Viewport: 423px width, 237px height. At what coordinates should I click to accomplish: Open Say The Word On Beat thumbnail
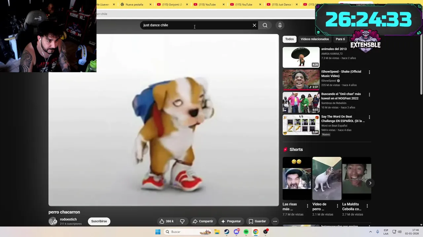(x=301, y=125)
